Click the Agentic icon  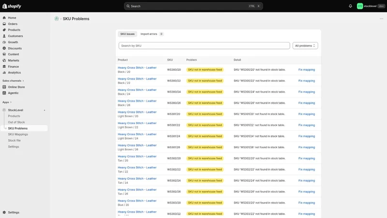tap(4, 93)
